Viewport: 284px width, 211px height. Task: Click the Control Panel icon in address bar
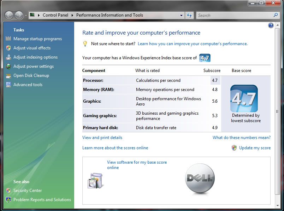pos(32,15)
